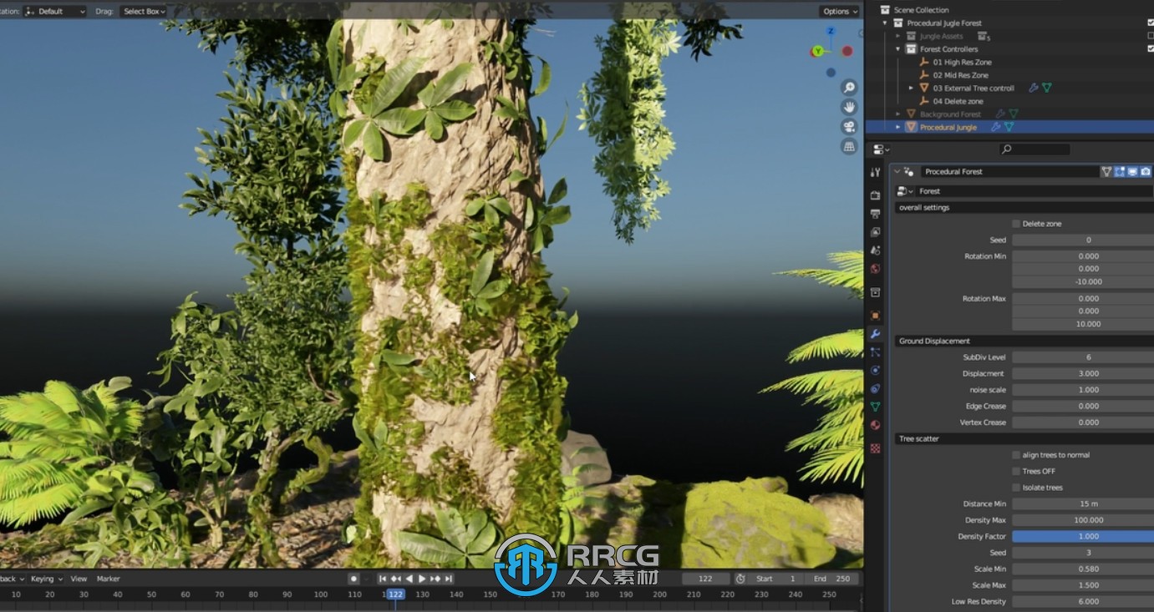This screenshot has height=612, width=1154.
Task: Collapse the Forest Controllers collection
Action: tap(898, 49)
